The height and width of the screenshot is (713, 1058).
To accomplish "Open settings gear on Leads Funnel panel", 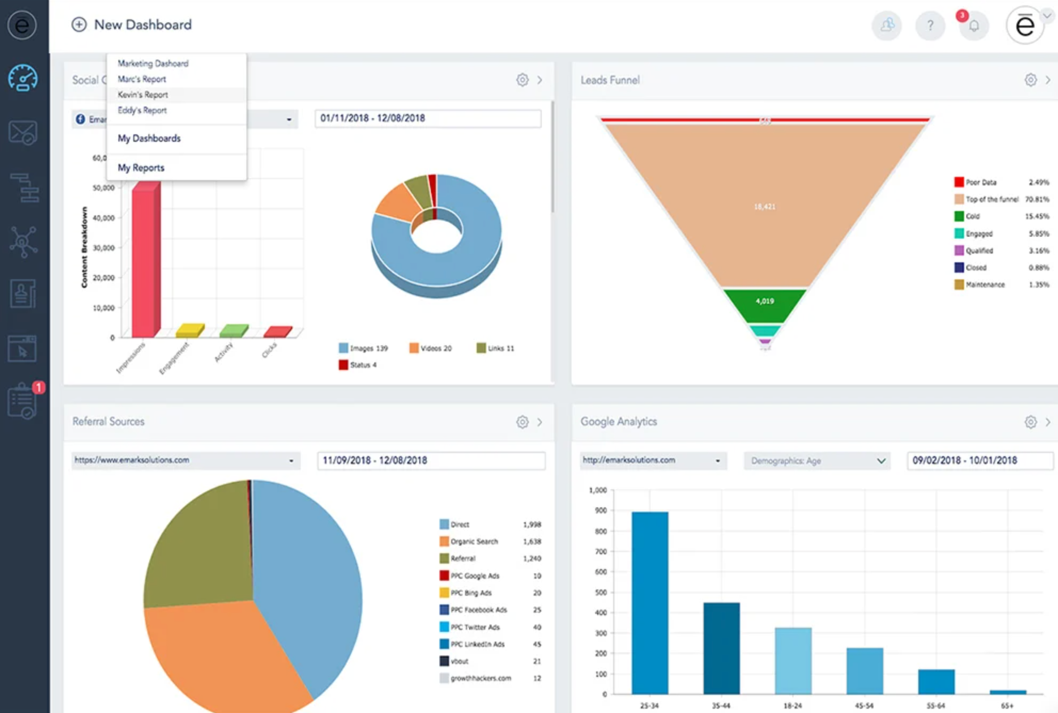I will 1030,79.
